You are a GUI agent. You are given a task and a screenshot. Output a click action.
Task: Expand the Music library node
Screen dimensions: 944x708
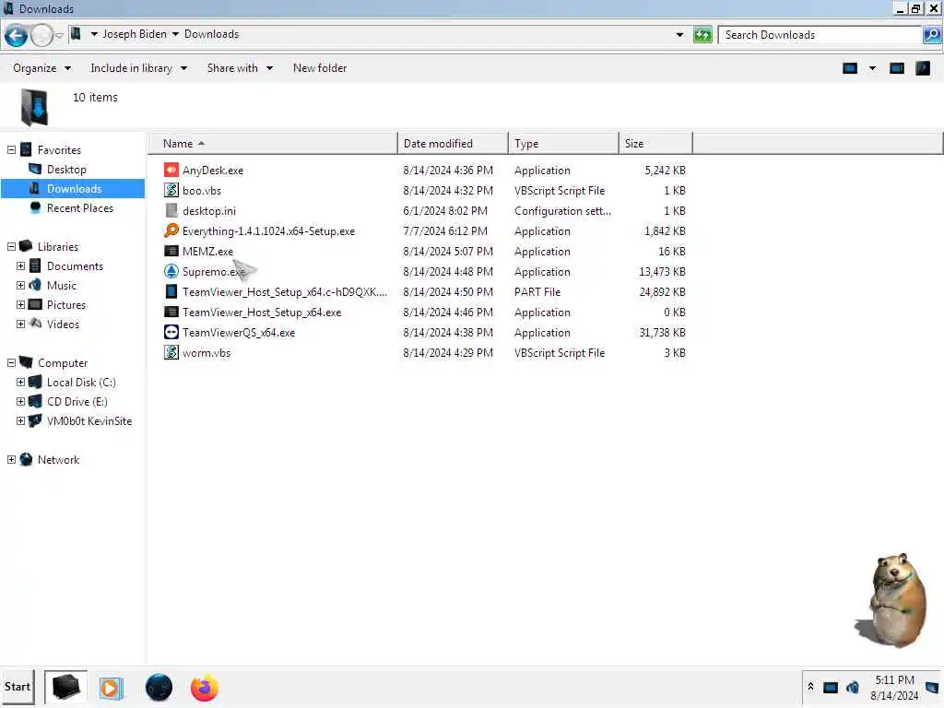pyautogui.click(x=21, y=285)
